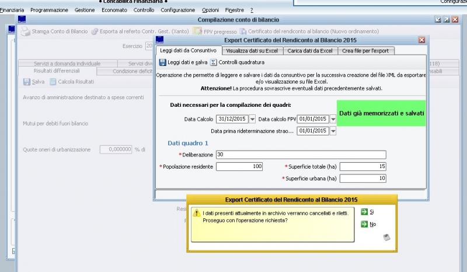Image resolution: width=467 pixels, height=272 pixels.
Task: Click Avanzo di amministrazione destinato a spese correnti
Action: click(x=83, y=97)
